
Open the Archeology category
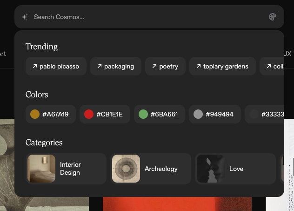[x=151, y=169]
